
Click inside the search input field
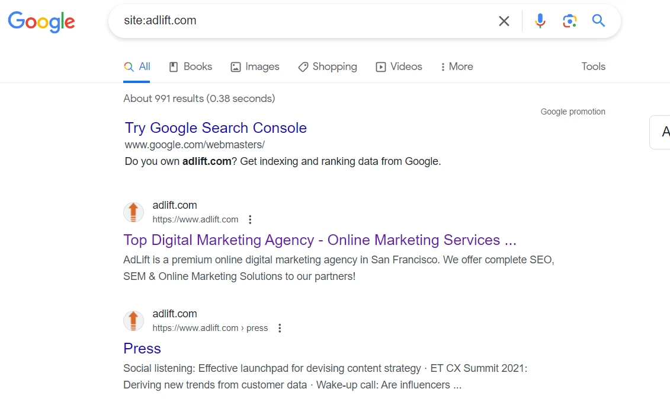(x=296, y=20)
